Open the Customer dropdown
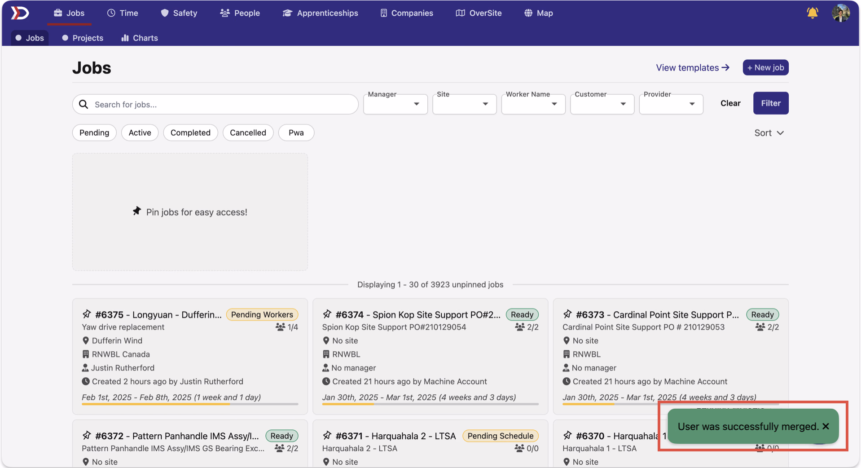The width and height of the screenshot is (861, 468). (x=602, y=104)
